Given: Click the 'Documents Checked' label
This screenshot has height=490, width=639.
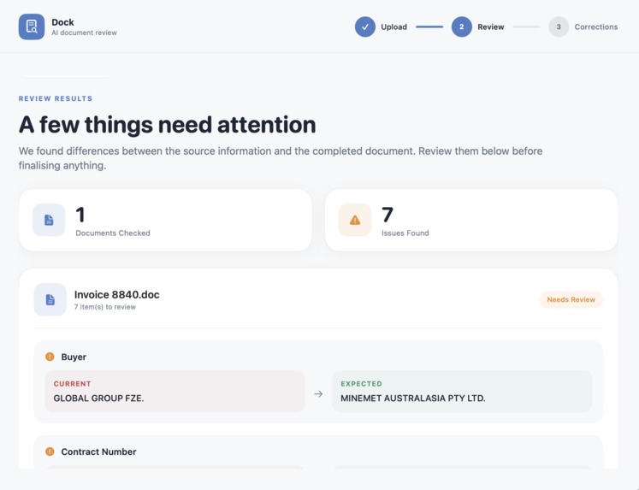Looking at the screenshot, I should pyautogui.click(x=113, y=233).
